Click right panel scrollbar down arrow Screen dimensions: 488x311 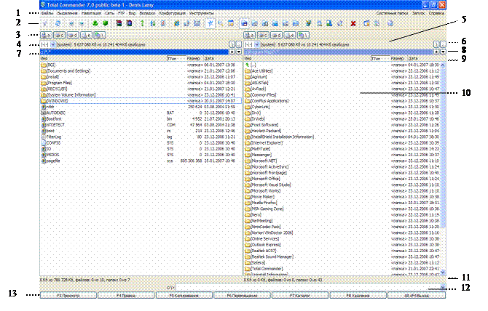(x=443, y=272)
